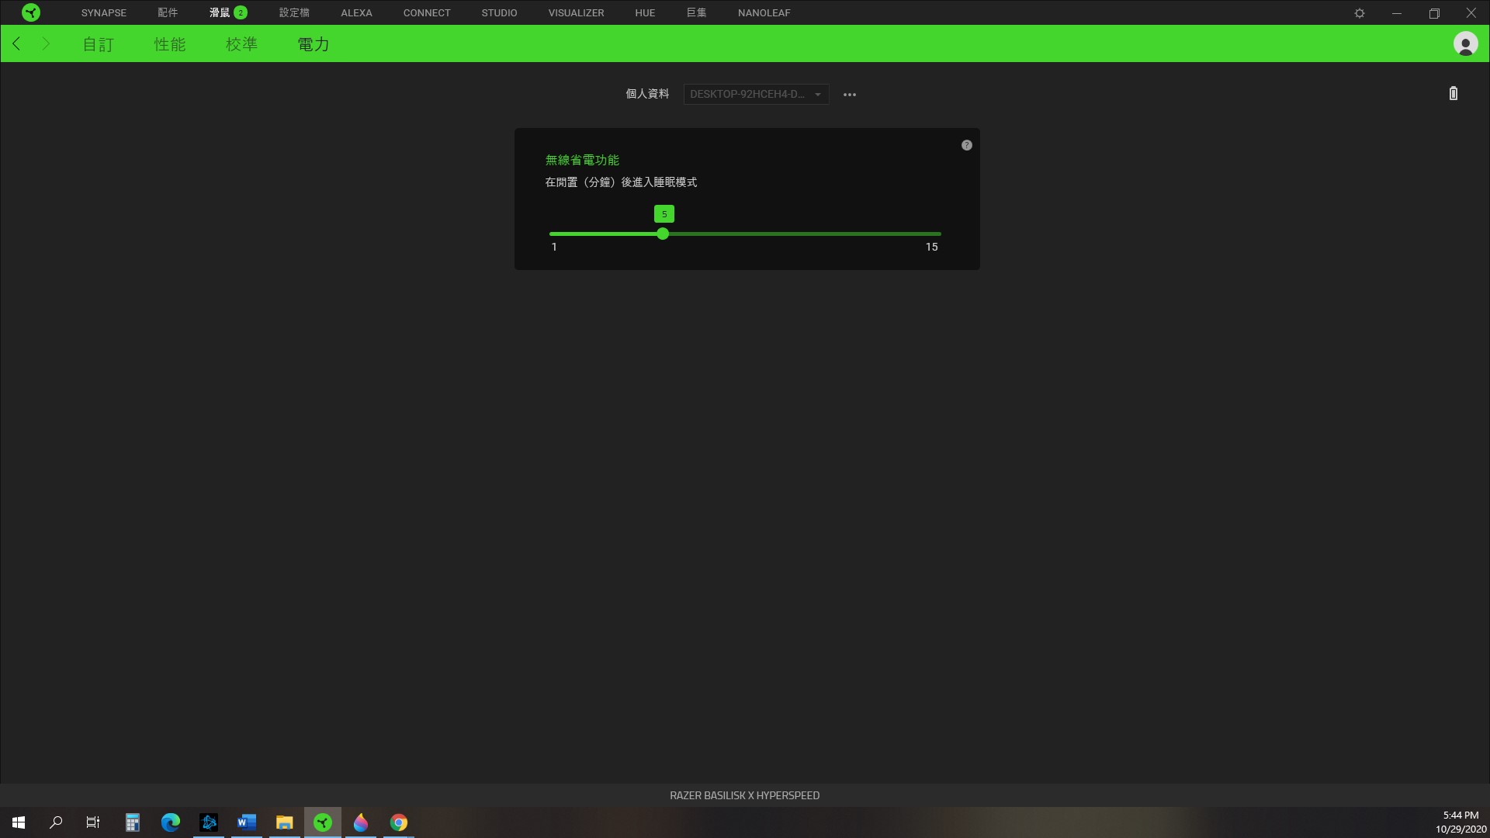The image size is (1490, 838).
Task: Click the slider value tooltip 5
Action: coord(664,214)
